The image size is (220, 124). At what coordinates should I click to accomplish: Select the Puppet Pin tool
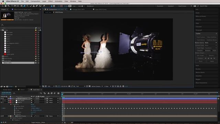click(x=44, y=6)
